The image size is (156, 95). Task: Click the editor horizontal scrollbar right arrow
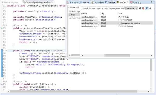point(148,91)
